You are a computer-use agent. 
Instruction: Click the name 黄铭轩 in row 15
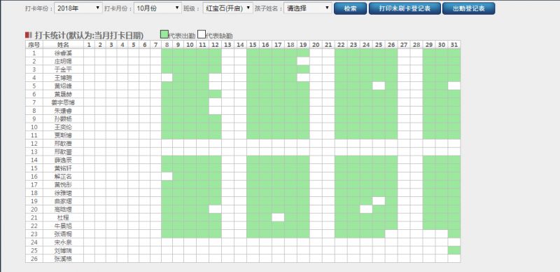63,168
